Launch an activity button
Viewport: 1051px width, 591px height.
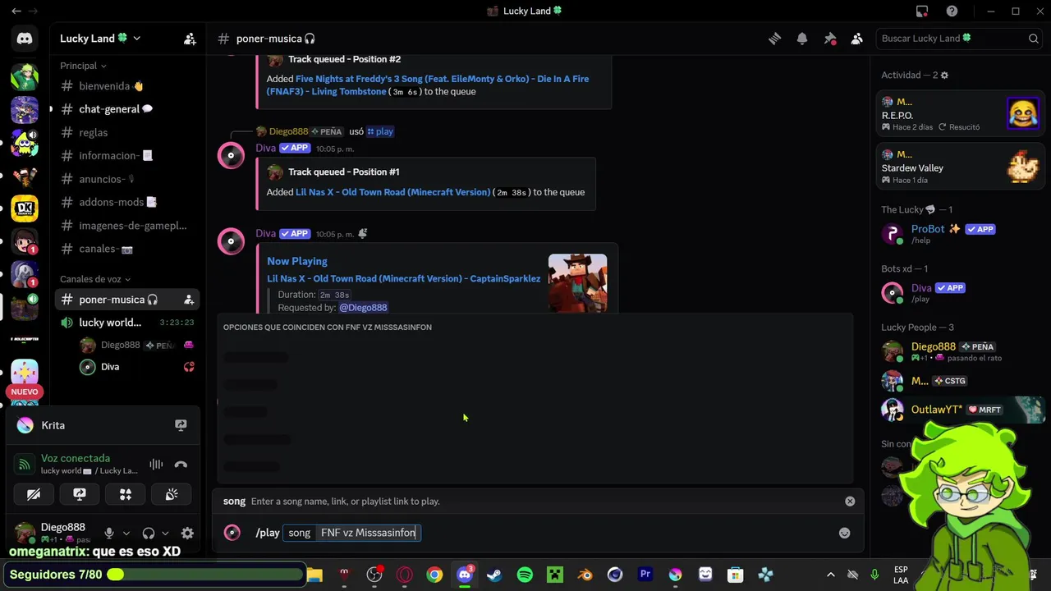coord(126,494)
